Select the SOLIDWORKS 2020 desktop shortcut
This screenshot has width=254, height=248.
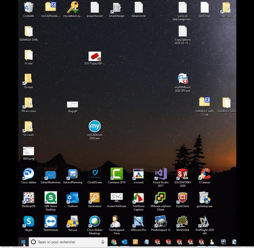tap(183, 174)
